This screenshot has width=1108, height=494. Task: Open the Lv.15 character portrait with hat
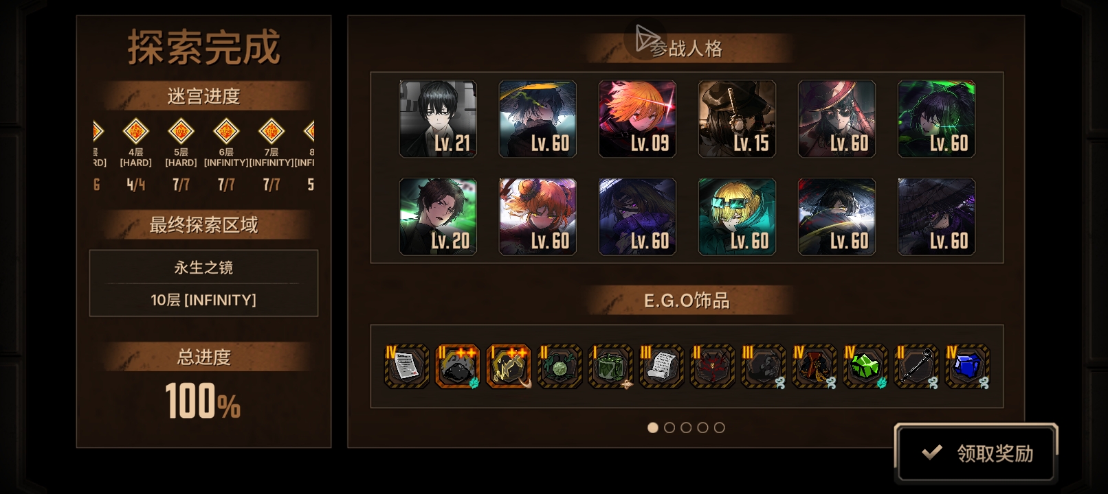coord(737,119)
